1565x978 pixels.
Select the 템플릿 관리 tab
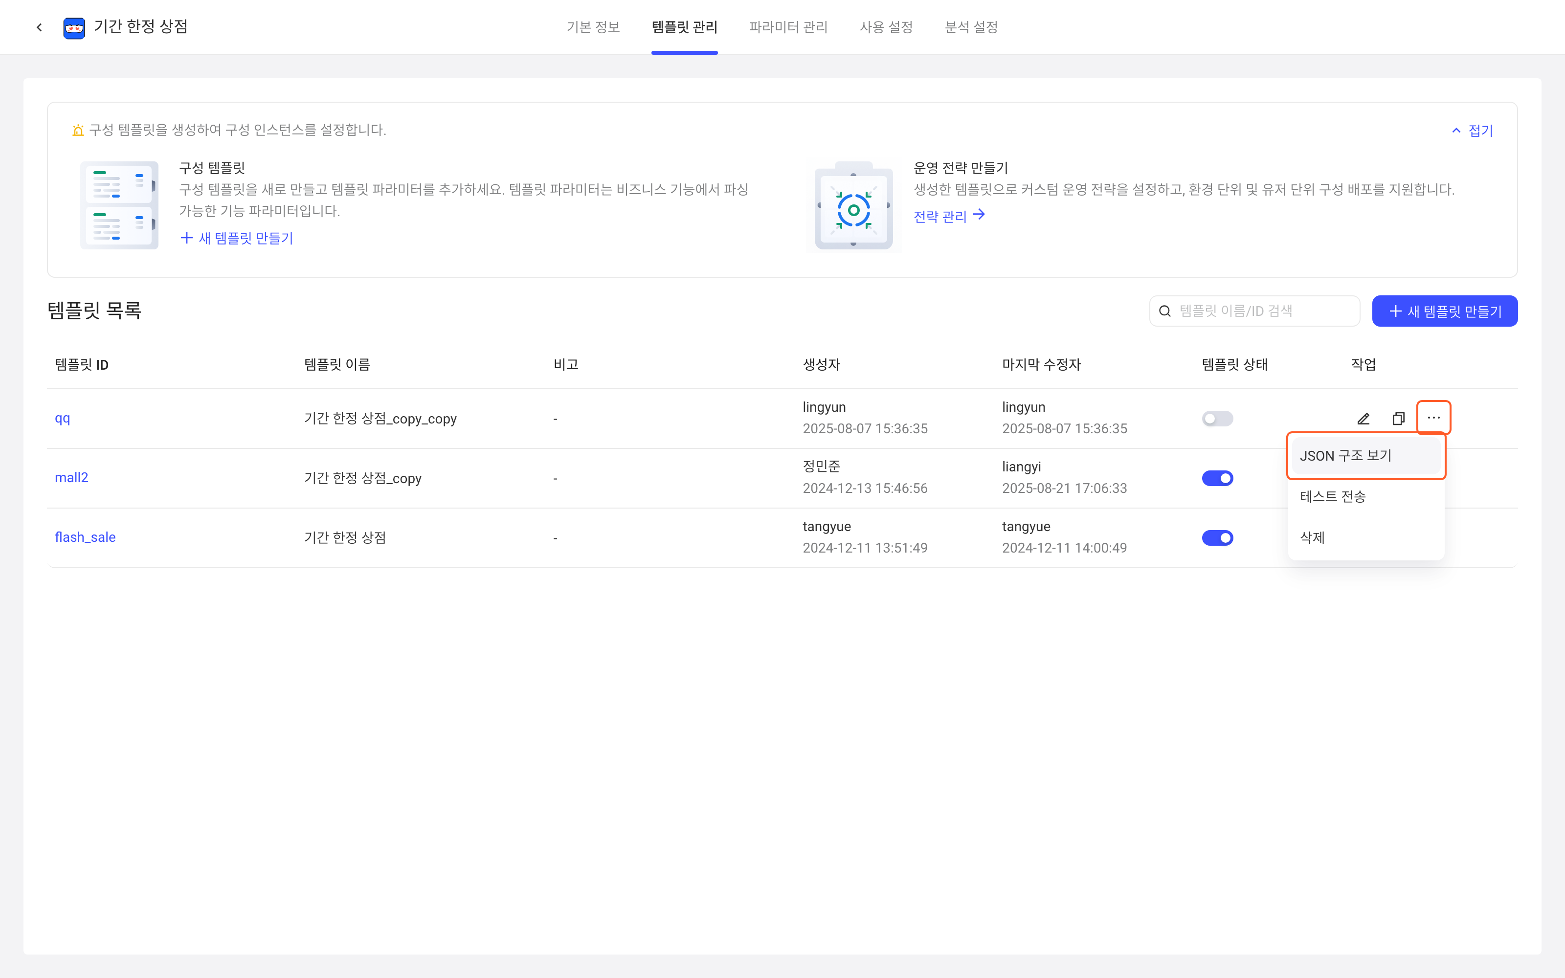point(684,27)
